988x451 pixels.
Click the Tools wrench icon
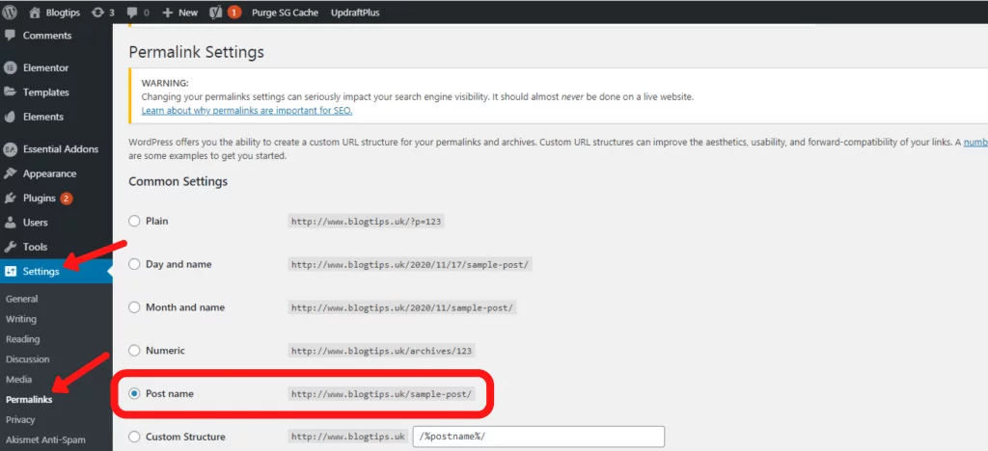coord(10,247)
